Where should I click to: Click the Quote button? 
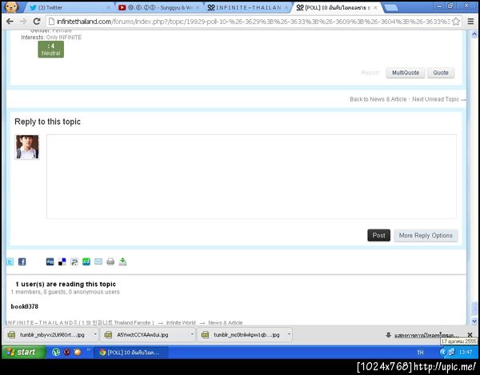coord(441,73)
